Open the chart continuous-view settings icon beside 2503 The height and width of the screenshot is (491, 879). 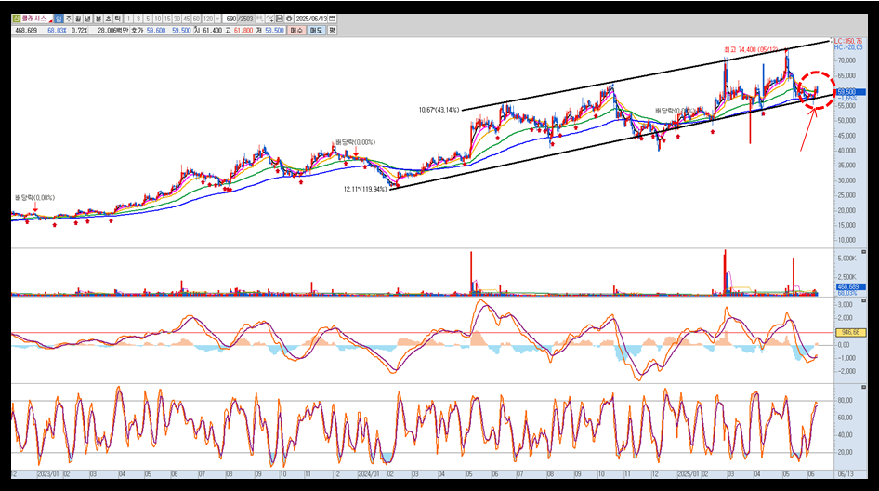click(x=260, y=20)
